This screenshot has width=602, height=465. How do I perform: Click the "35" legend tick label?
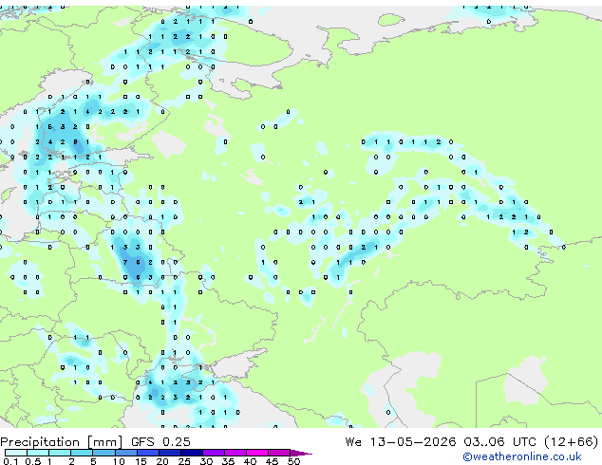coord(228,461)
